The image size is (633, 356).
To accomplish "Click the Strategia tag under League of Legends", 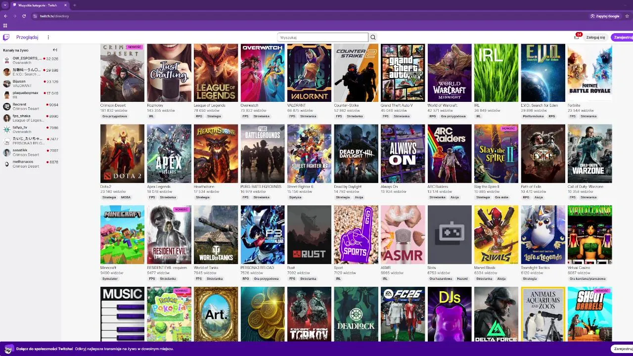I will pyautogui.click(x=214, y=116).
